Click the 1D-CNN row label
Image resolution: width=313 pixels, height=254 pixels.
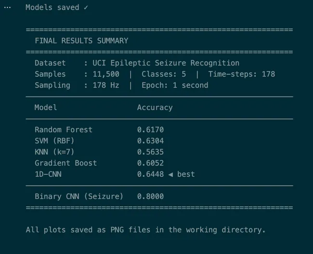tap(48, 174)
